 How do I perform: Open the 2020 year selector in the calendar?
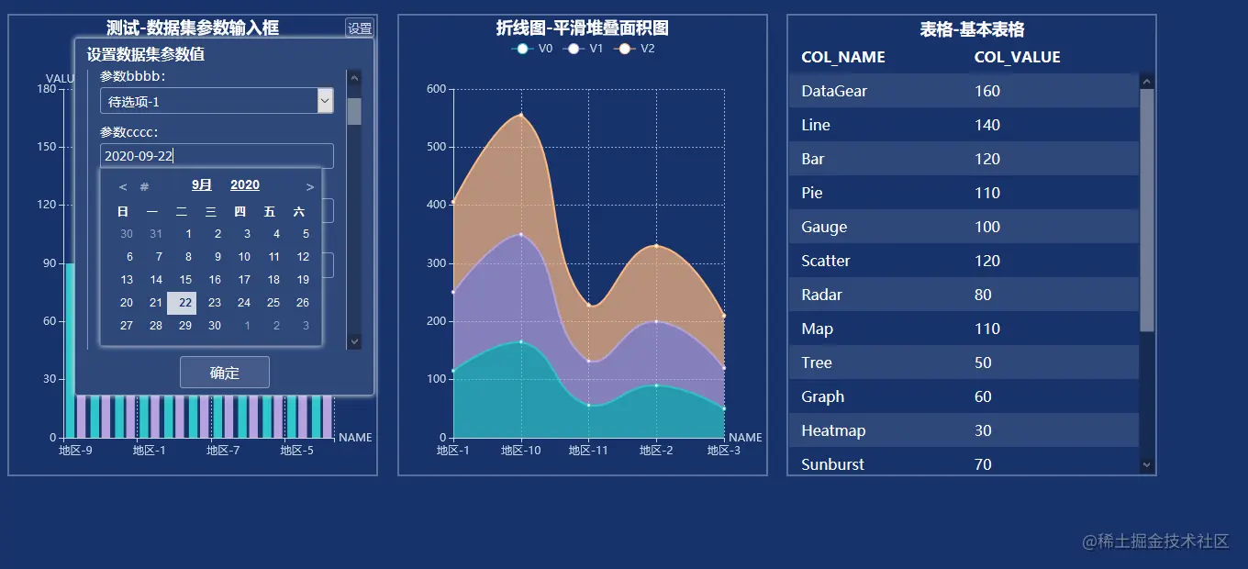click(245, 185)
